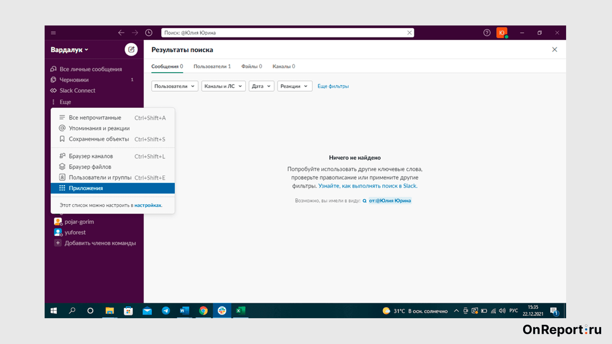The image size is (612, 344).
Task: Switch to the Файлы tab
Action: pos(251,66)
